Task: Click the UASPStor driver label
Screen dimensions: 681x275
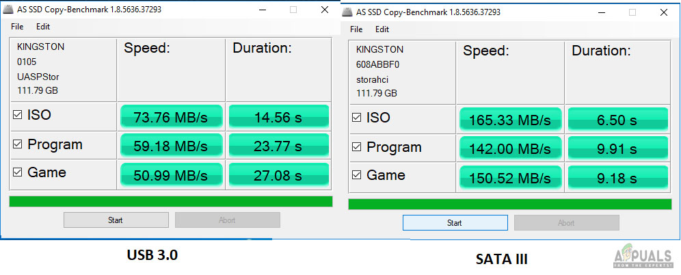Action: click(38, 77)
